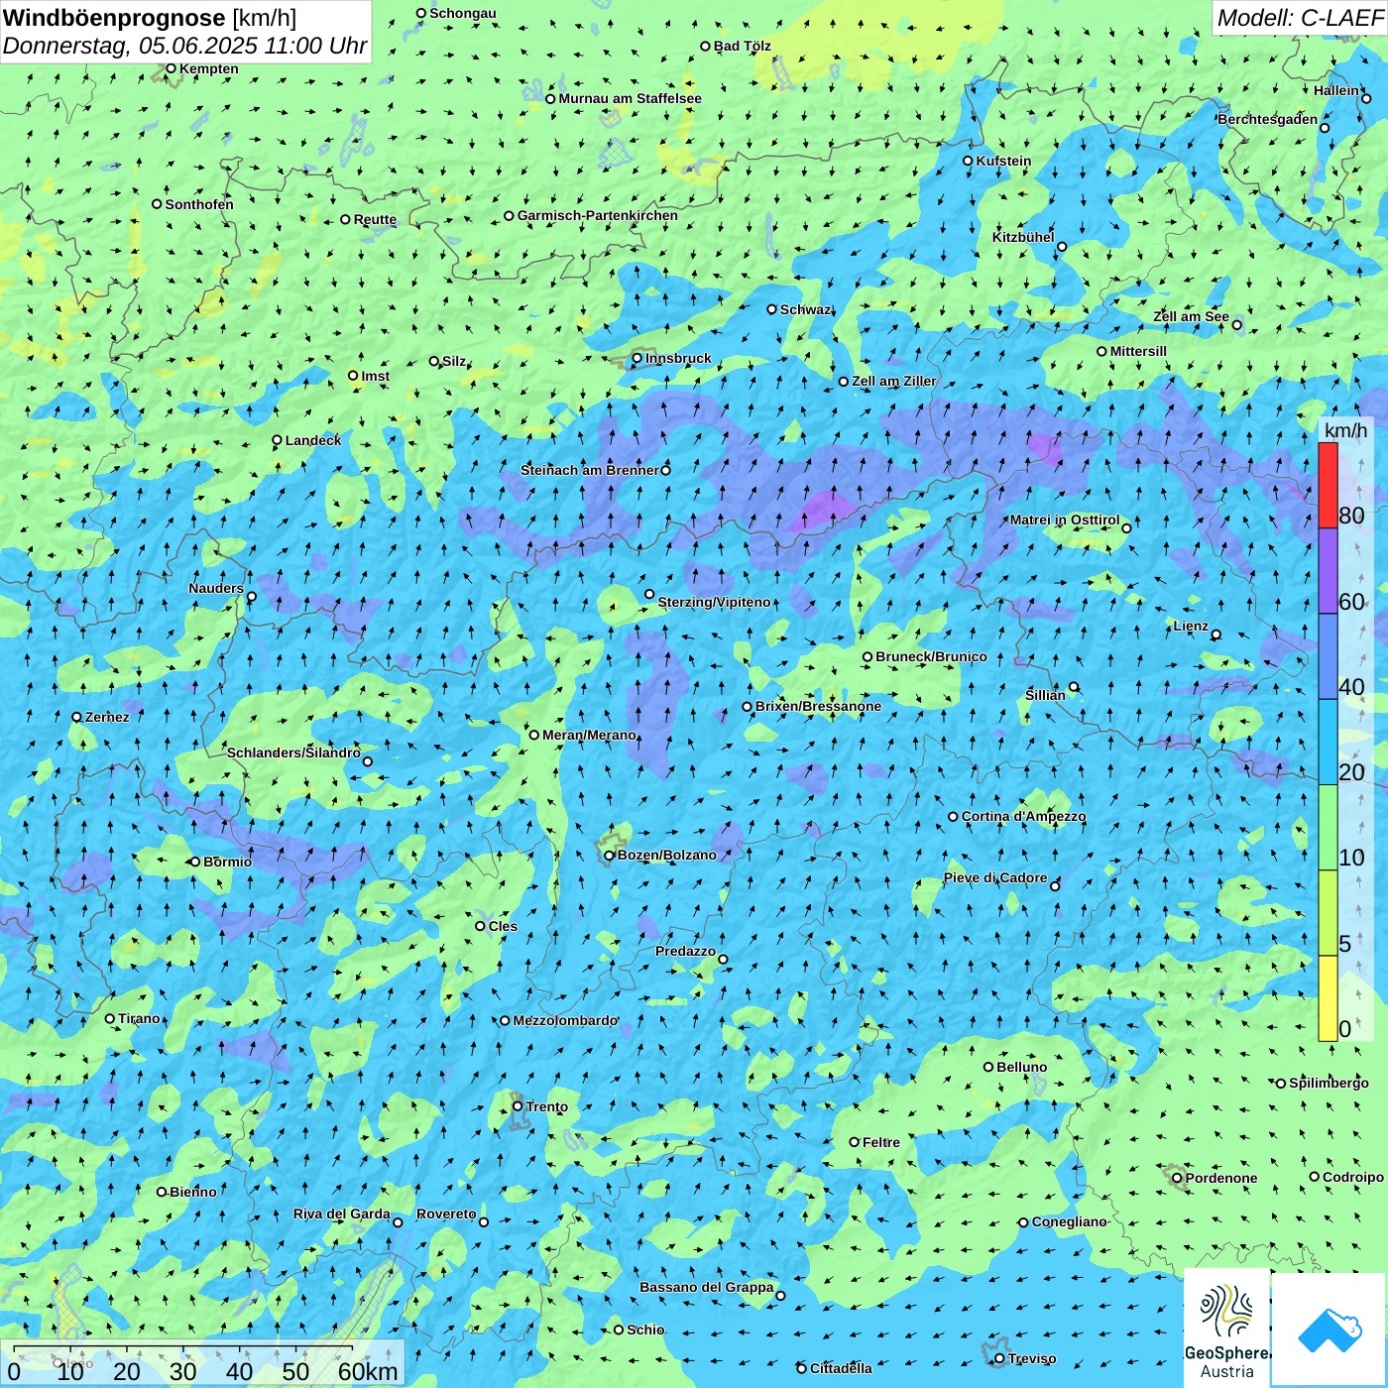Click the 60km scale bar label
Image resolution: width=1388 pixels, height=1388 pixels.
click(x=369, y=1371)
